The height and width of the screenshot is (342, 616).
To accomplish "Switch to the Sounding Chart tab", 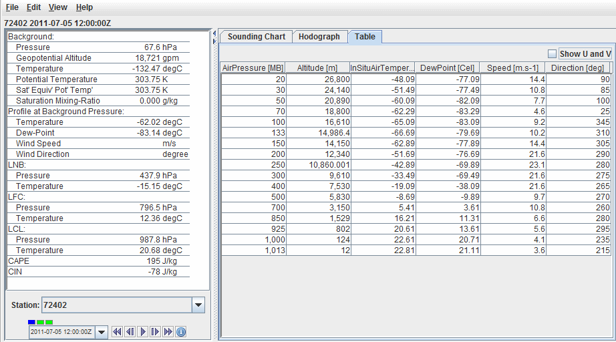I will tap(256, 37).
